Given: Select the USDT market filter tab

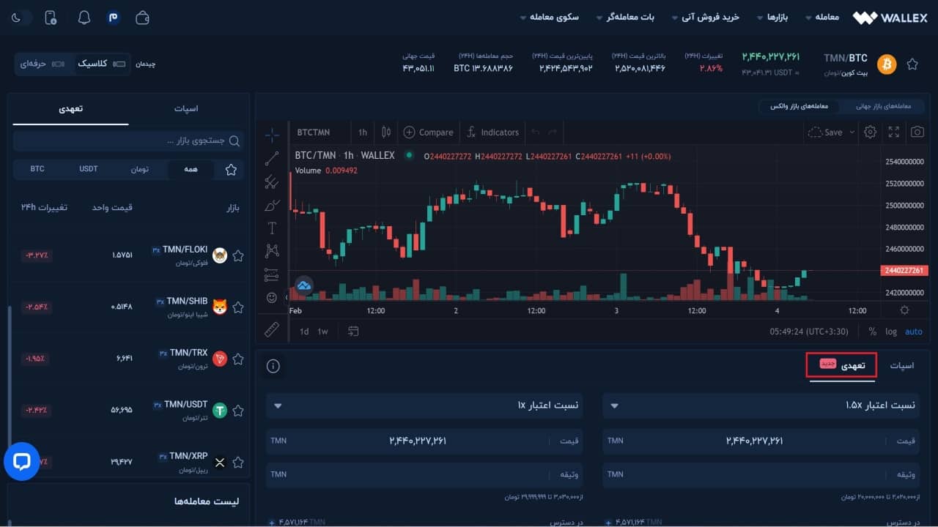Looking at the screenshot, I should [x=89, y=169].
